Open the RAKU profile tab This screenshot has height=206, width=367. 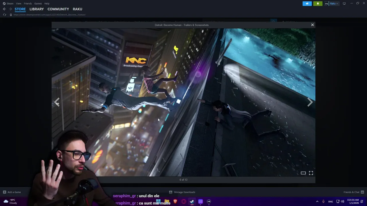point(77,9)
